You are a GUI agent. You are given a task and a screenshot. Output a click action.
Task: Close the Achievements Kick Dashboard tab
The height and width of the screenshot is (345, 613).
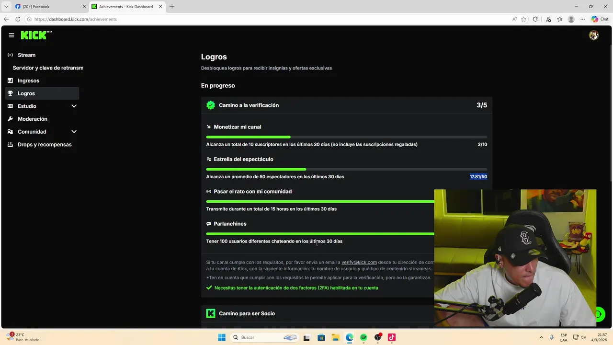(x=160, y=6)
